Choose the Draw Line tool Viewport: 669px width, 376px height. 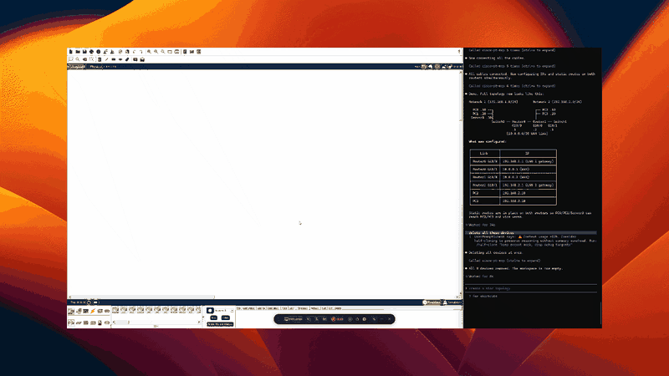(x=106, y=59)
